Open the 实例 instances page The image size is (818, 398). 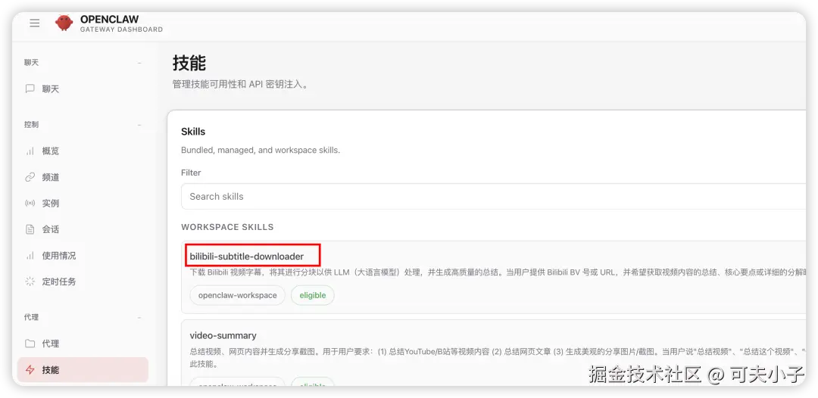tap(83, 204)
